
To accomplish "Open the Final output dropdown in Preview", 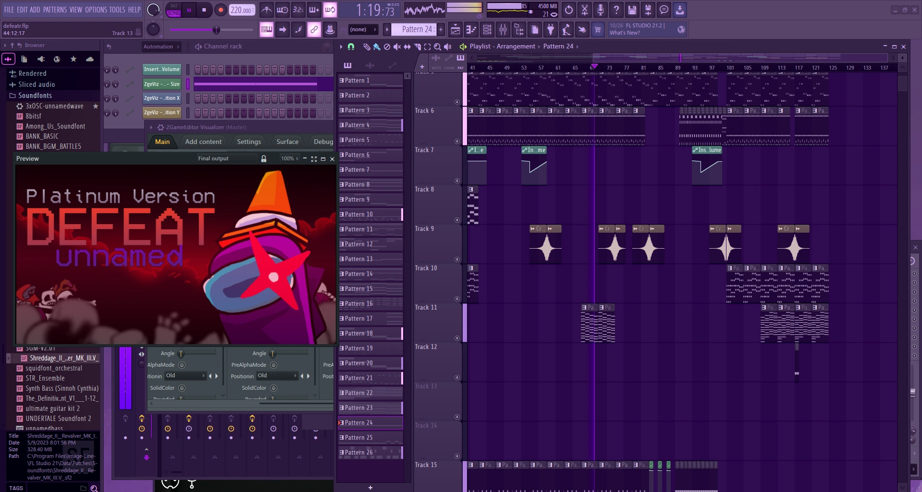I will coord(226,159).
